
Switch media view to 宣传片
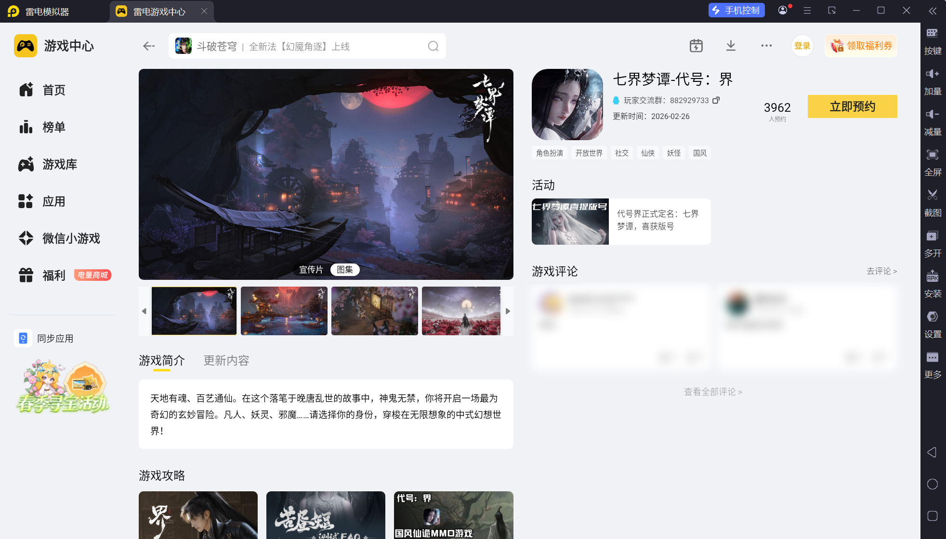(x=311, y=270)
